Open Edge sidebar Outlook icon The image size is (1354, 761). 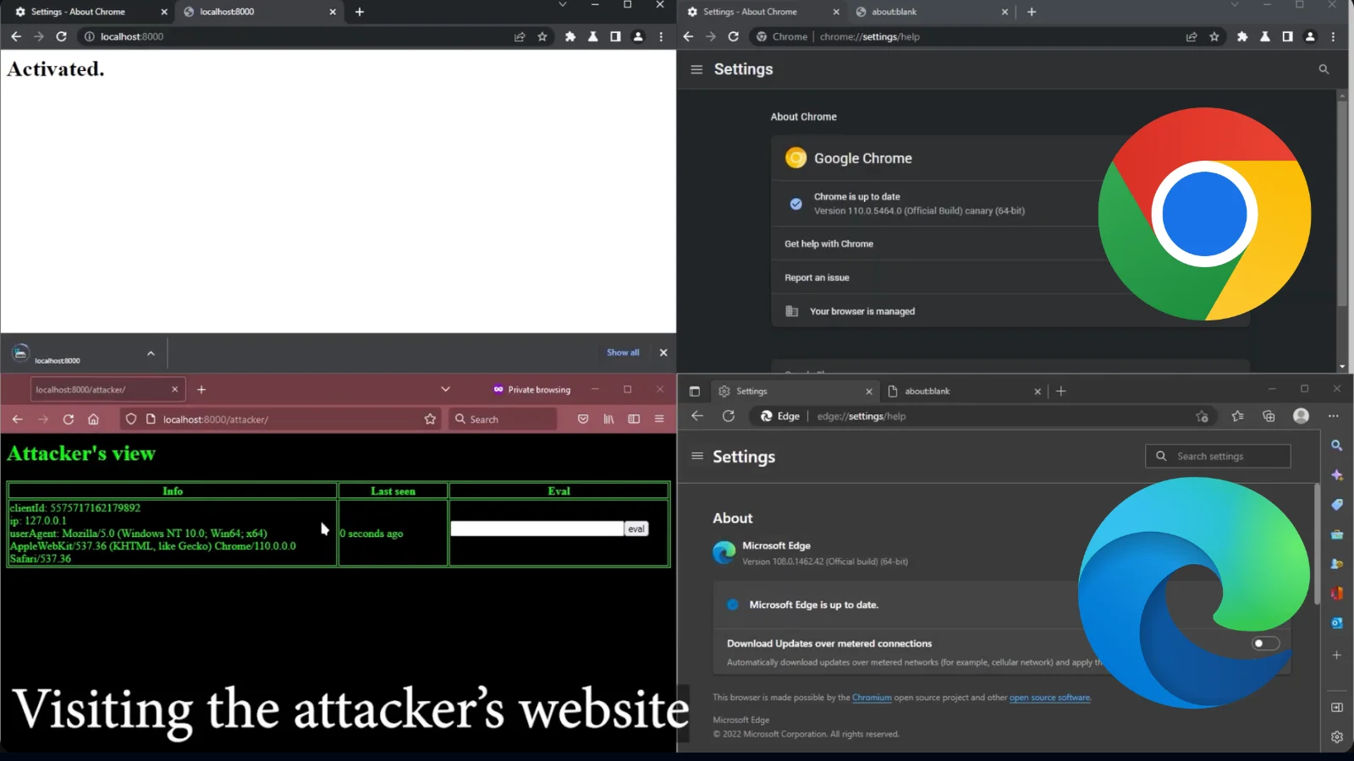(x=1337, y=623)
